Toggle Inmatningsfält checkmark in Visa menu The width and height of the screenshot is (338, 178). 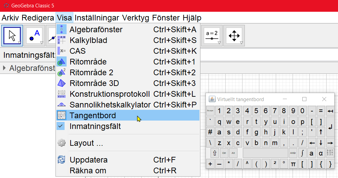95,127
